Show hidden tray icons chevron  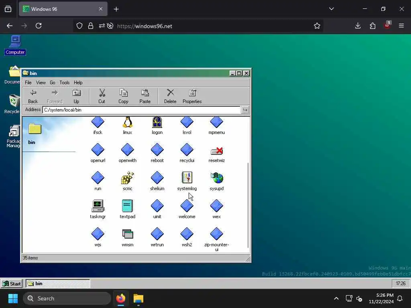click(336, 298)
